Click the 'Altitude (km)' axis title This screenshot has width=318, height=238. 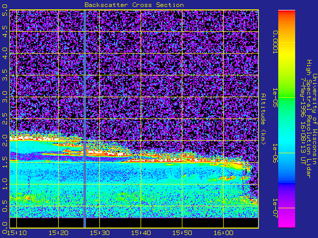pos(263,119)
